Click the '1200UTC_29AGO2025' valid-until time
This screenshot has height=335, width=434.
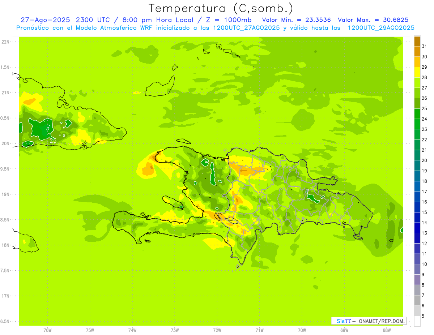[381, 28]
